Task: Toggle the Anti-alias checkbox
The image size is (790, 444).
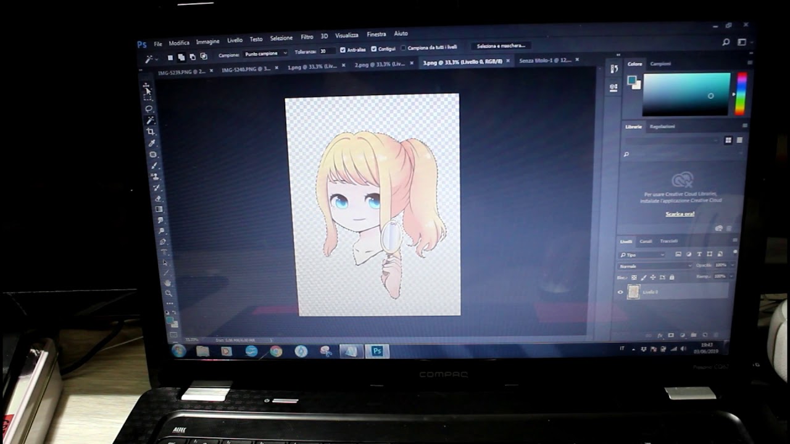Action: 343,49
